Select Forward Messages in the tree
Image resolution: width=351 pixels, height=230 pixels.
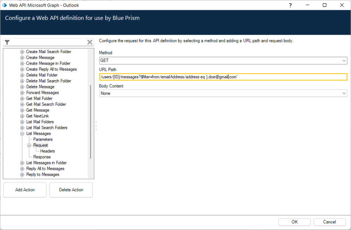43,93
